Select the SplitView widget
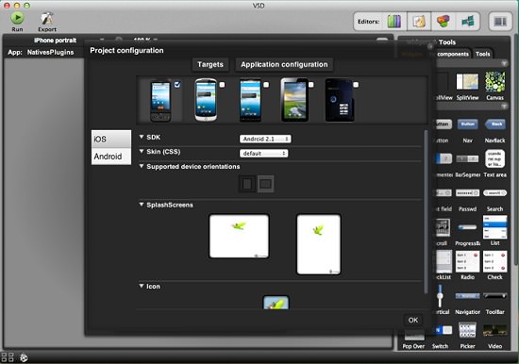This screenshot has width=519, height=364. point(467,81)
